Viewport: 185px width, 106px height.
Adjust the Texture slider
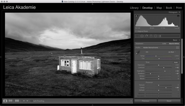tap(159, 85)
